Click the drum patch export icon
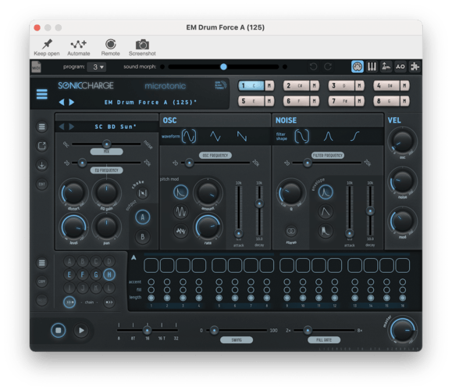 [x=42, y=145]
